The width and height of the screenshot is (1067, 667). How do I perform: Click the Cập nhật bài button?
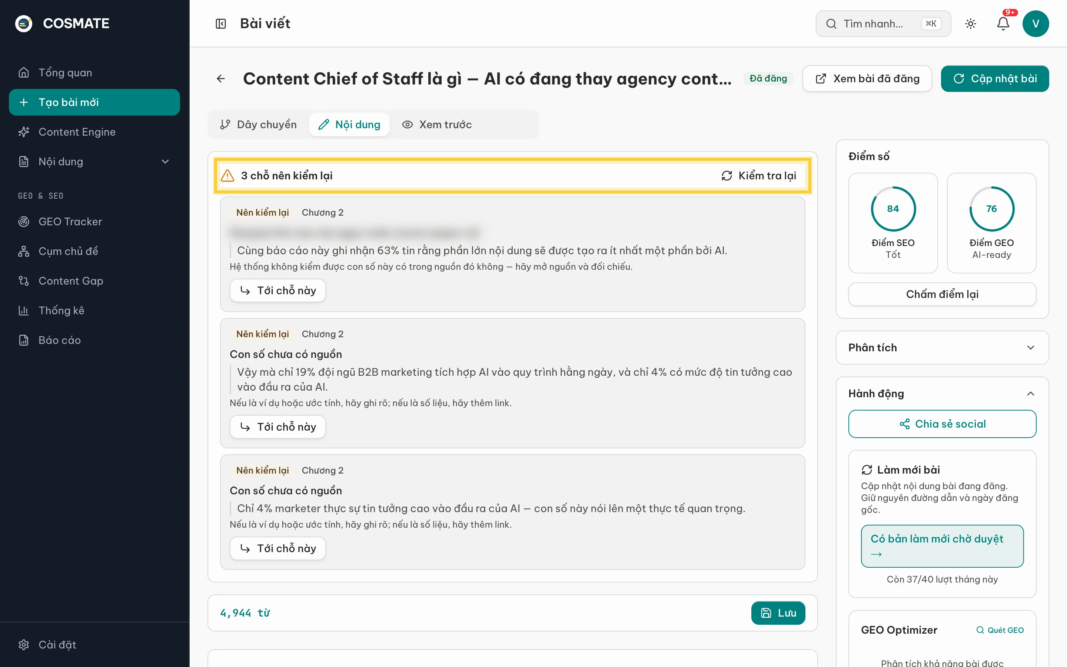click(995, 79)
